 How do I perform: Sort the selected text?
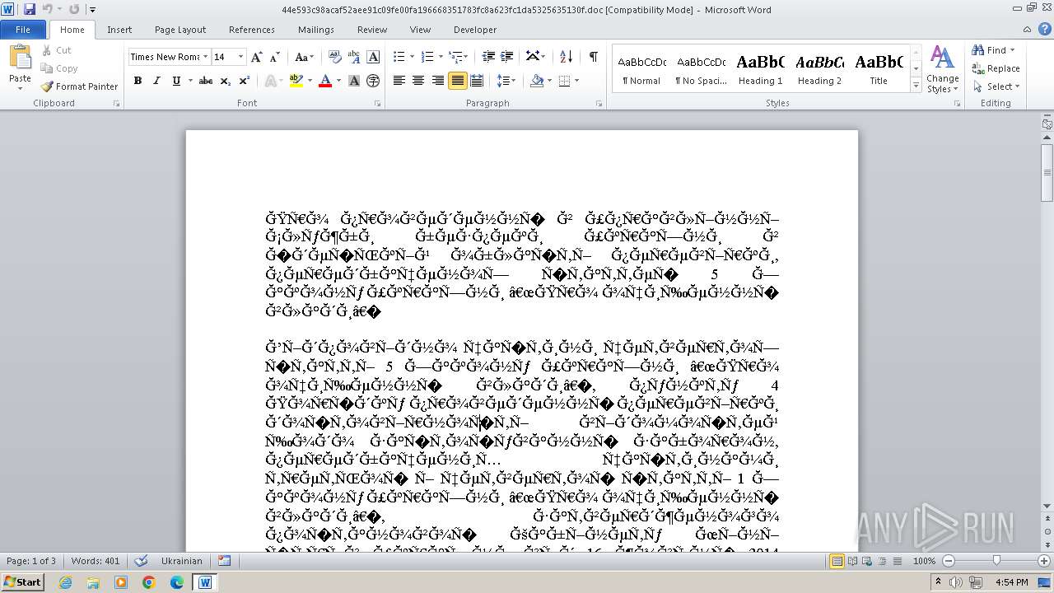click(x=566, y=57)
